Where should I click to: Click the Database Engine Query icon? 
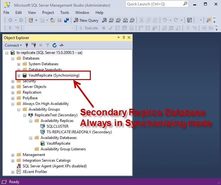pos(104,20)
